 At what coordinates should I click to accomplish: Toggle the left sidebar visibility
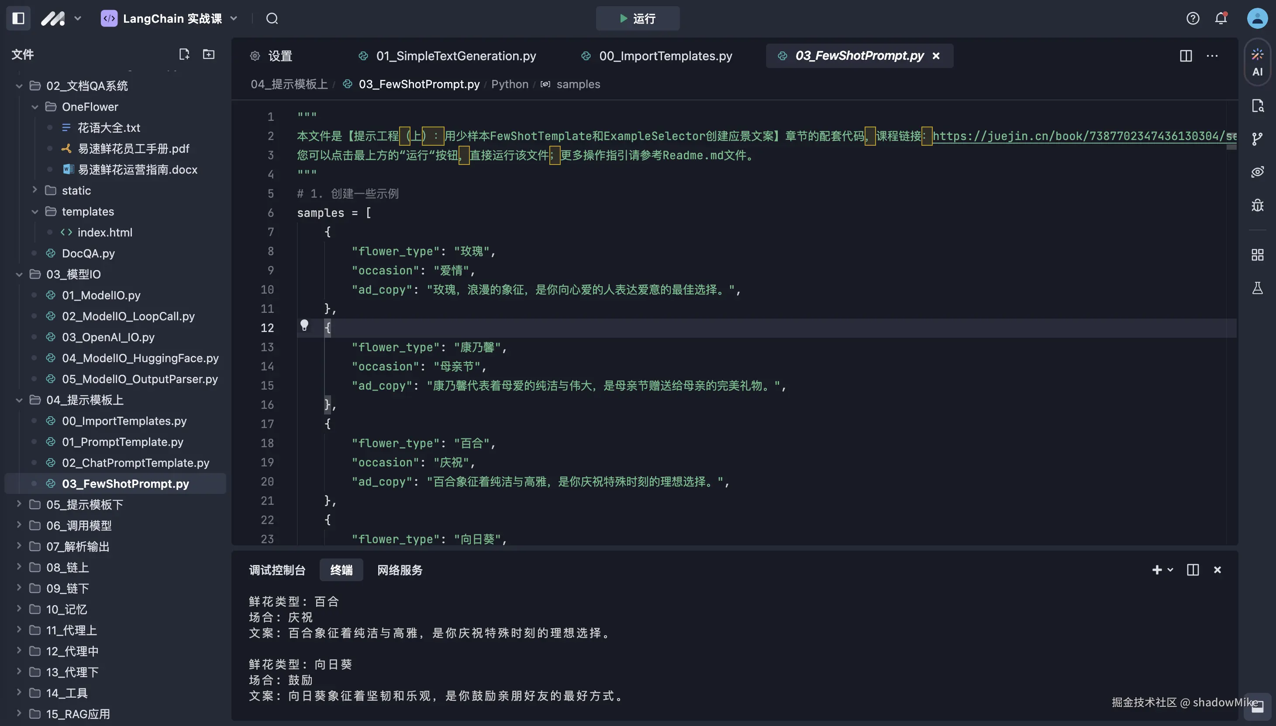tap(18, 18)
